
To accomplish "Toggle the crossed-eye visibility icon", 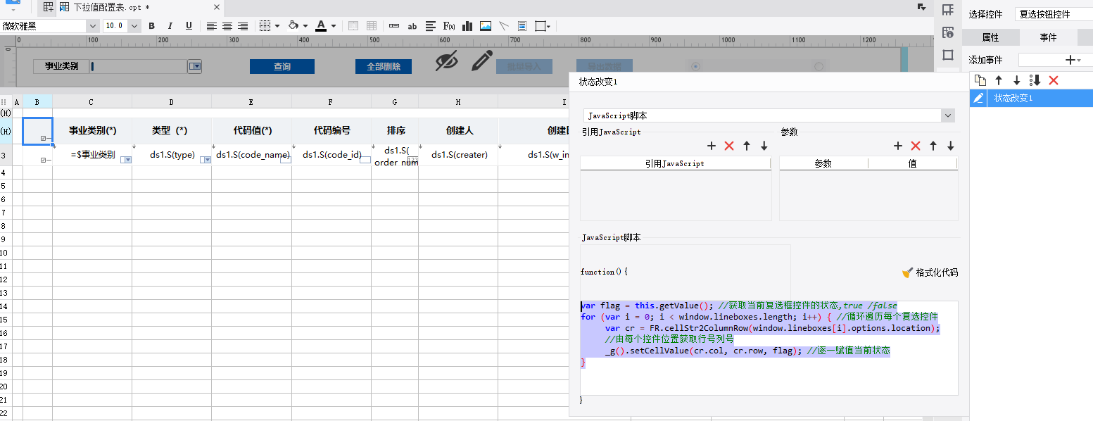I will click(x=446, y=61).
